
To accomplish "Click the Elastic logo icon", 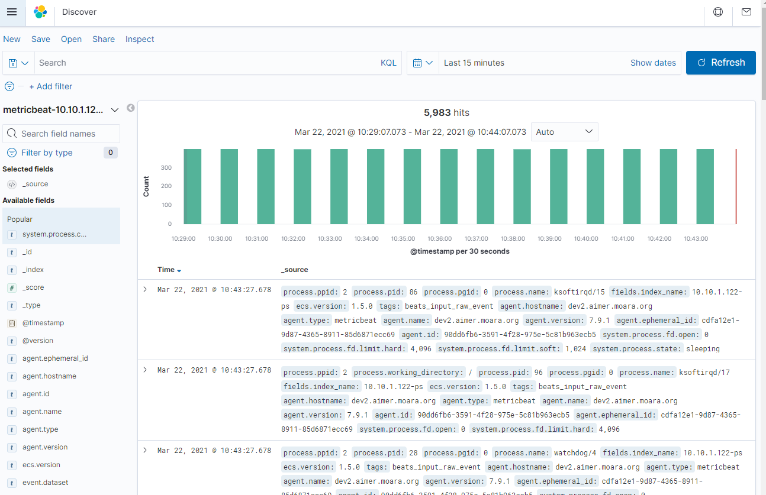I will 40,12.
